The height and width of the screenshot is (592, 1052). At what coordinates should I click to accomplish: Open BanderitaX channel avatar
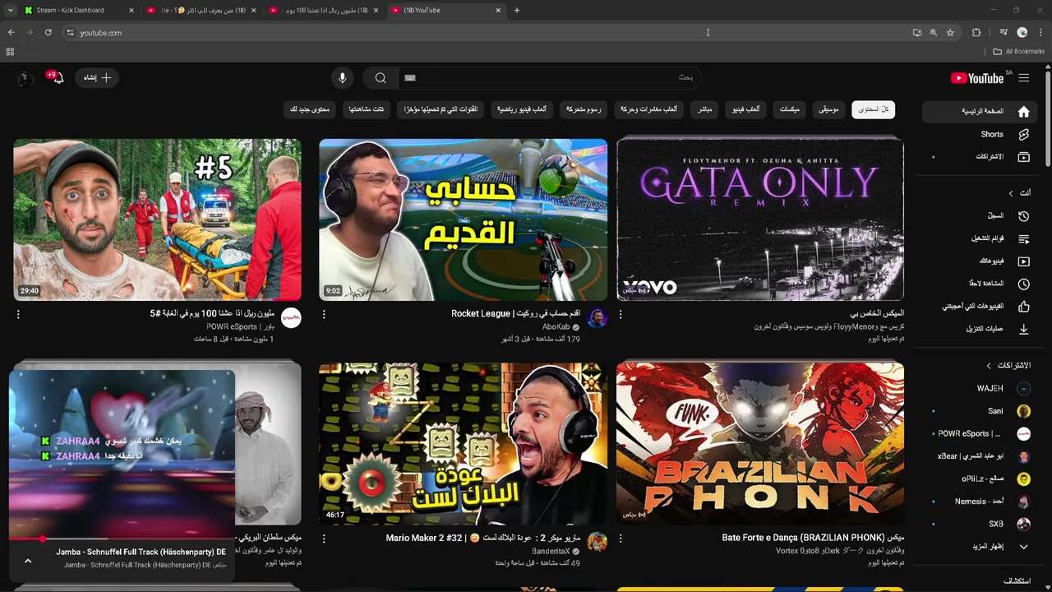click(598, 543)
